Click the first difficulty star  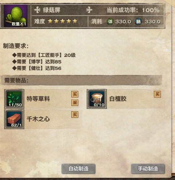[x=50, y=21]
